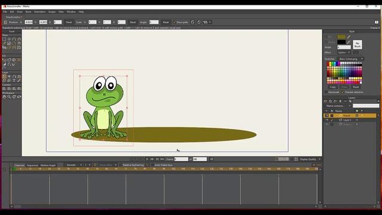Click the Reset button in Style panel

[x=356, y=87]
